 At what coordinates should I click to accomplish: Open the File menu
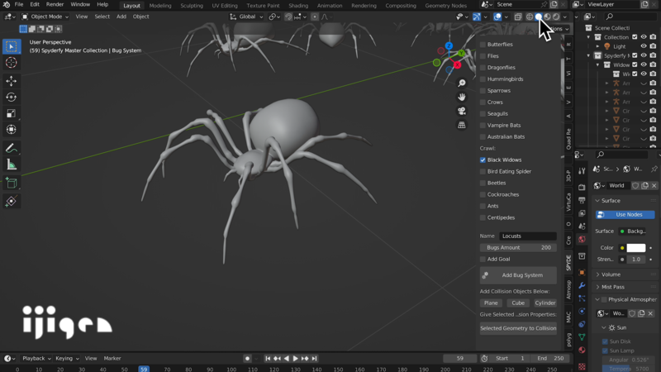tap(19, 5)
